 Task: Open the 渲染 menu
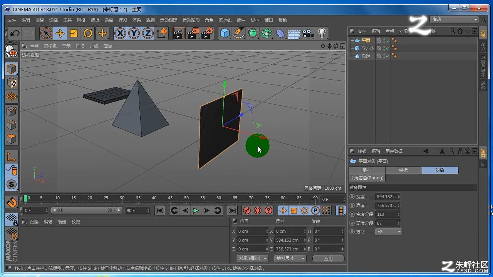pyautogui.click(x=137, y=20)
